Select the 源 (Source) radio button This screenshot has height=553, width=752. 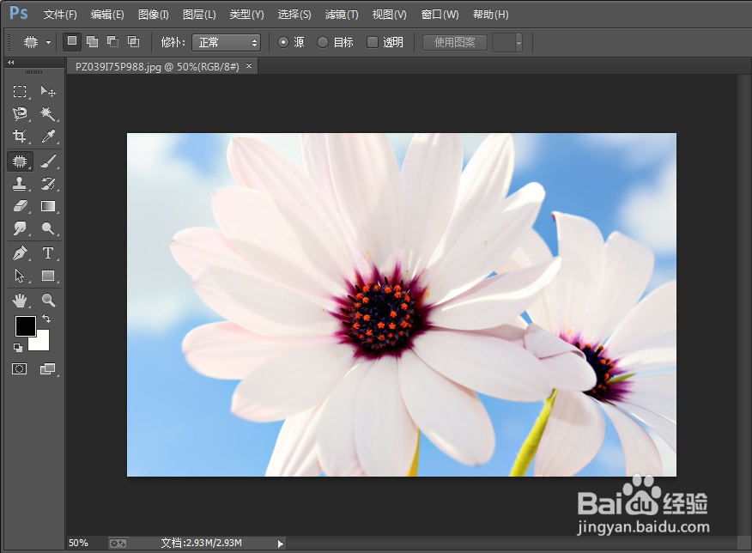[283, 43]
